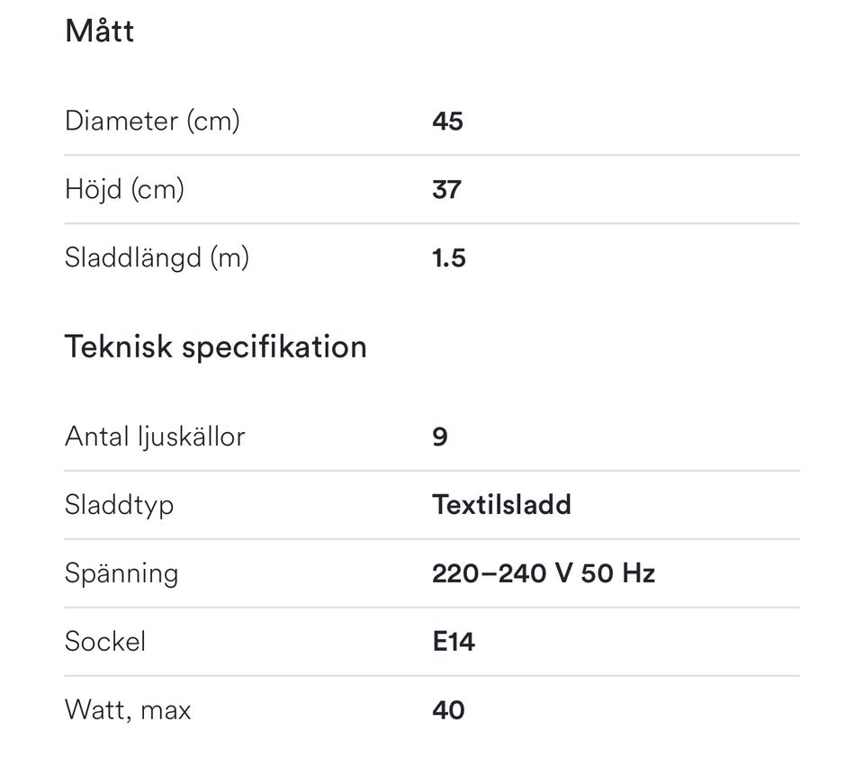Click the Textilsladd value

[501, 505]
